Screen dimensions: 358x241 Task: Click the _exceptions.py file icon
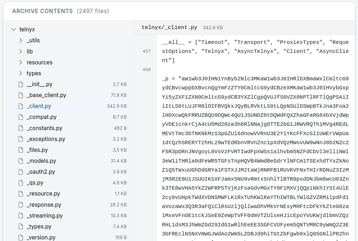[21, 139]
